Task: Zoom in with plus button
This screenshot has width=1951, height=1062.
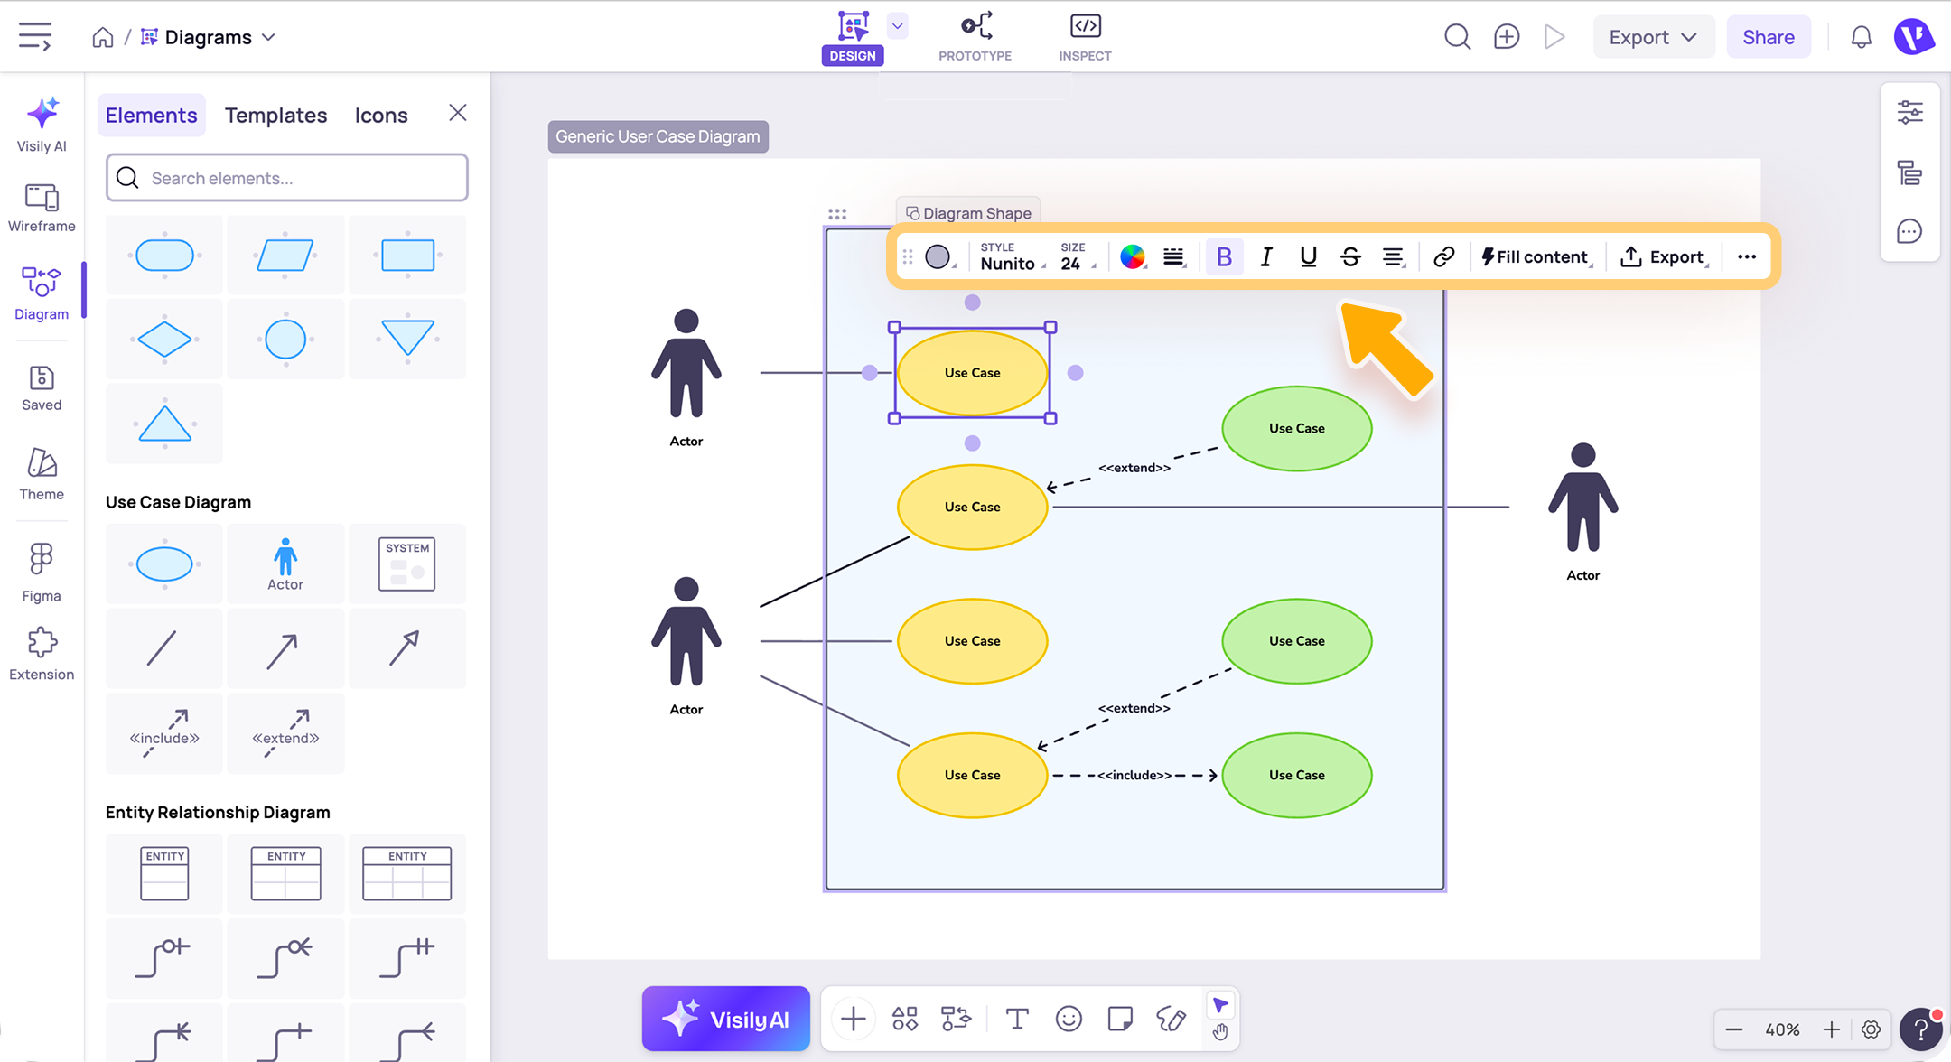Action: pyautogui.click(x=1831, y=1029)
